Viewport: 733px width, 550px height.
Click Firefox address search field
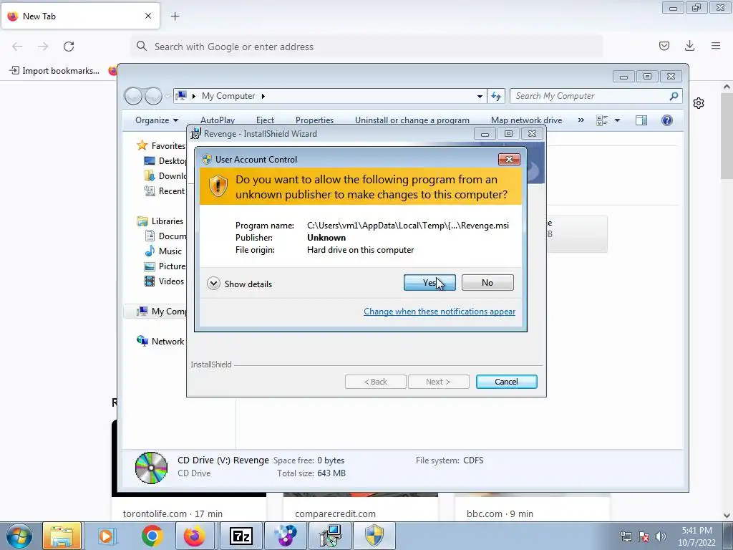pyautogui.click(x=367, y=47)
